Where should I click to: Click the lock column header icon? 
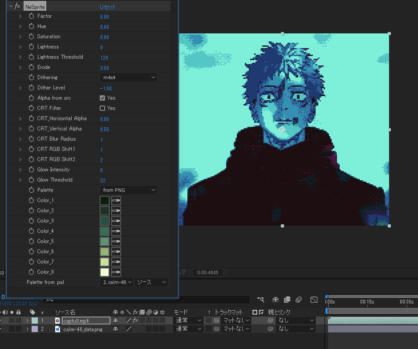click(18, 312)
